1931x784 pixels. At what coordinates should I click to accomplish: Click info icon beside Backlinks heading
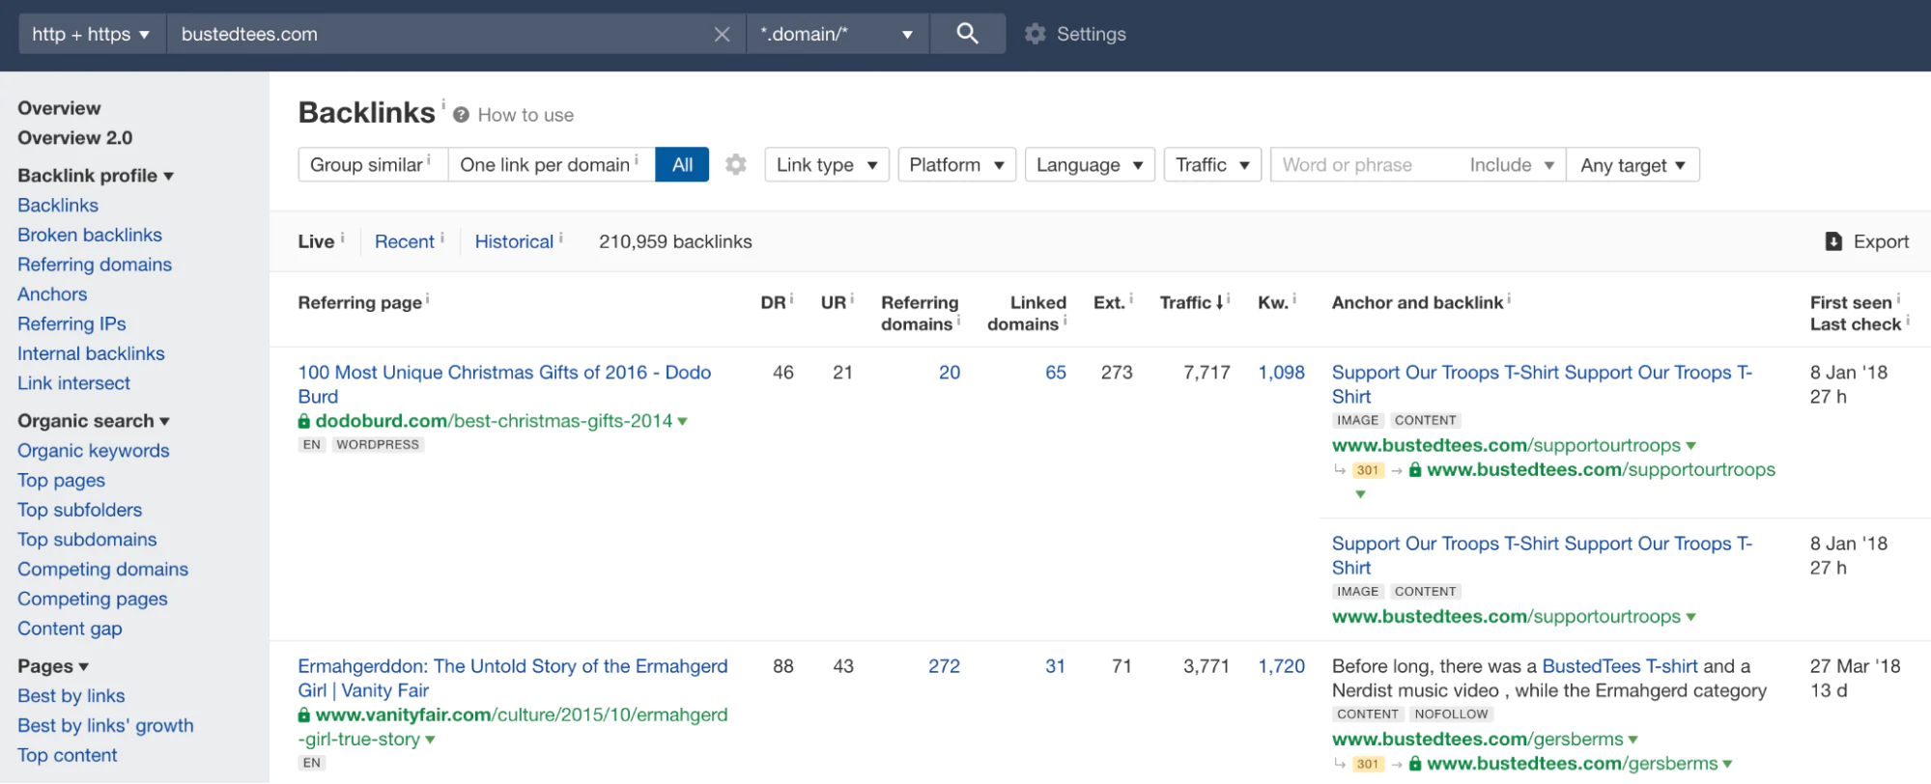(443, 103)
